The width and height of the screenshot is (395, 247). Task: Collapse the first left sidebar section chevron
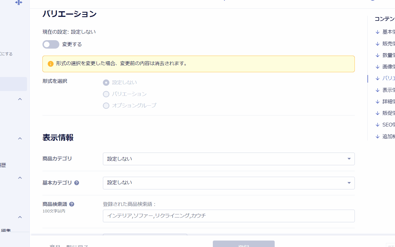(20, 99)
